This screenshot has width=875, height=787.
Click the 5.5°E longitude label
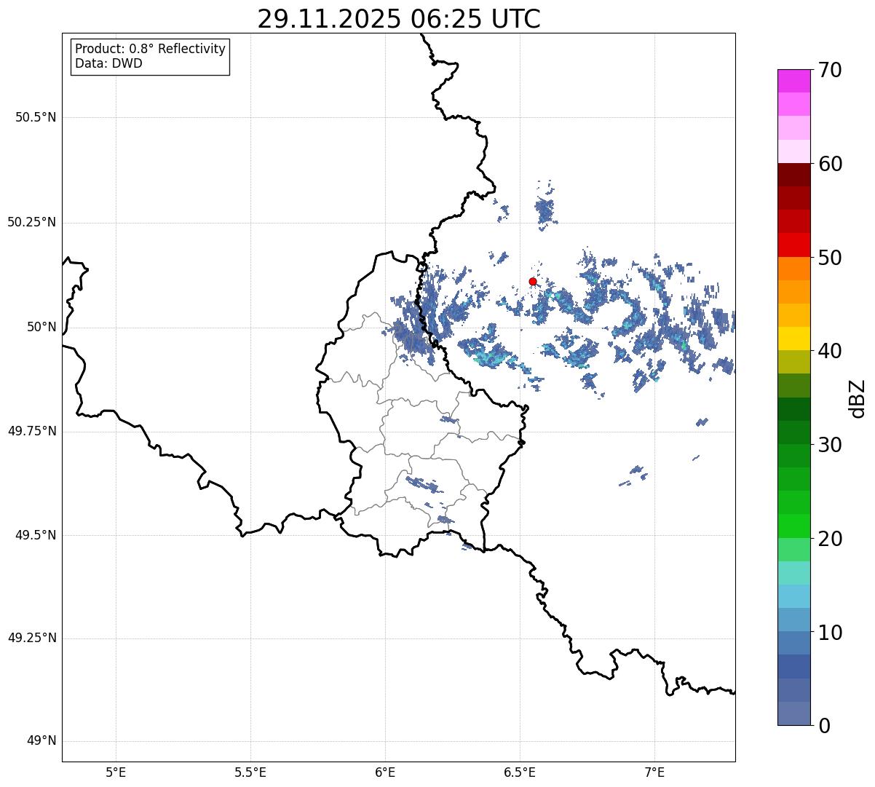point(250,772)
